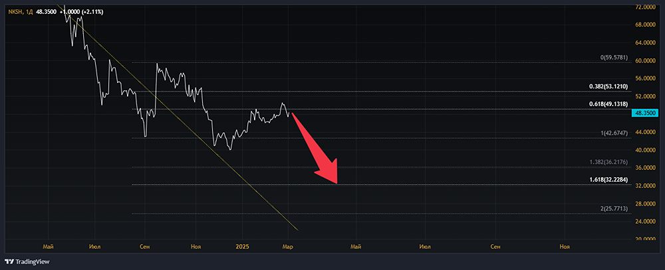
Task: Click the Мар marker on time axis
Action: click(x=287, y=247)
